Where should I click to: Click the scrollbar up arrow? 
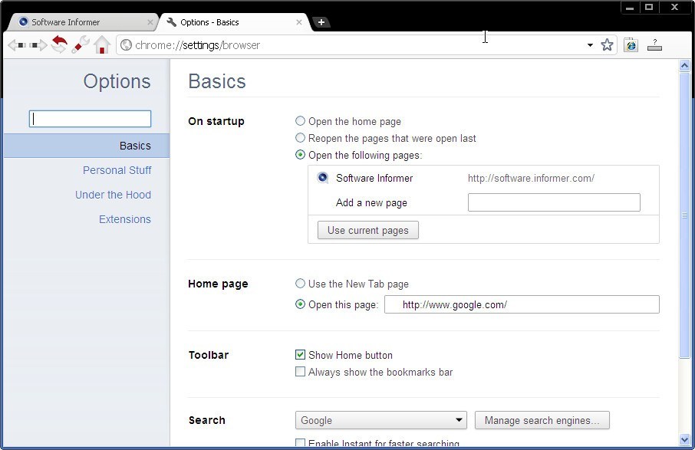pyautogui.click(x=684, y=66)
